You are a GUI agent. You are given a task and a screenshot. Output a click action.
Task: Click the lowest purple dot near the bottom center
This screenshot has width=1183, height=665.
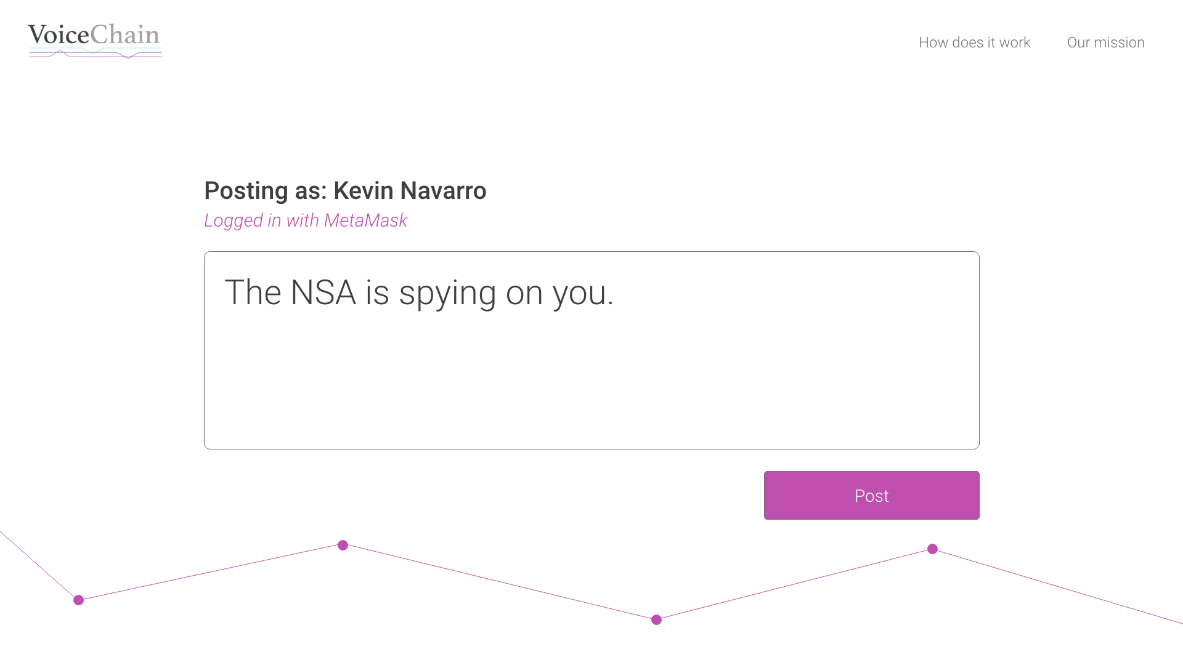pos(656,619)
